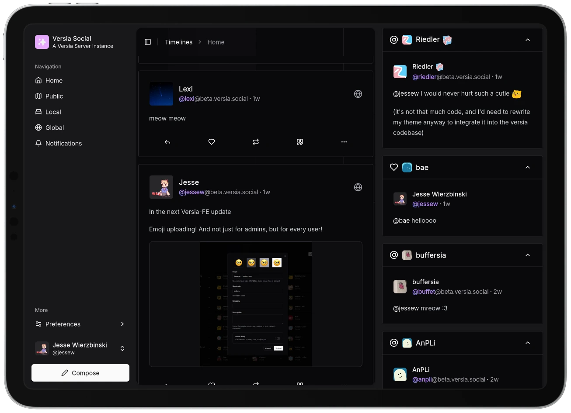
Task: Click the globe visibility icon on Jesse's post
Action: click(x=358, y=187)
